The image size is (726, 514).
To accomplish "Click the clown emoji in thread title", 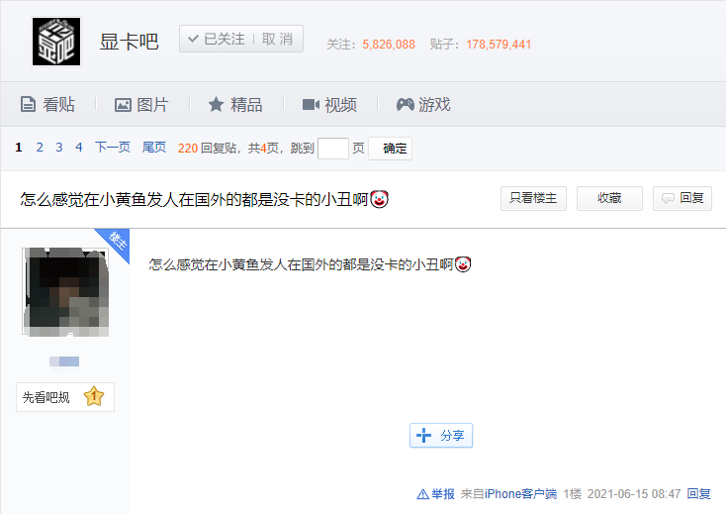I will click(x=379, y=199).
